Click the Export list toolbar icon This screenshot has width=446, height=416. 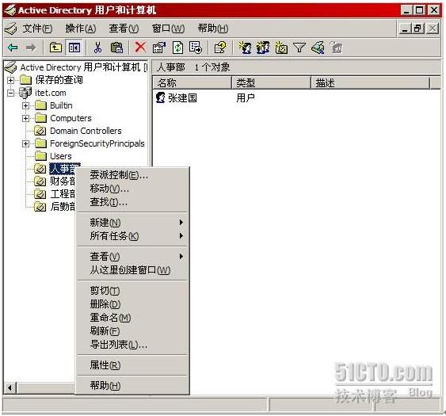click(196, 48)
